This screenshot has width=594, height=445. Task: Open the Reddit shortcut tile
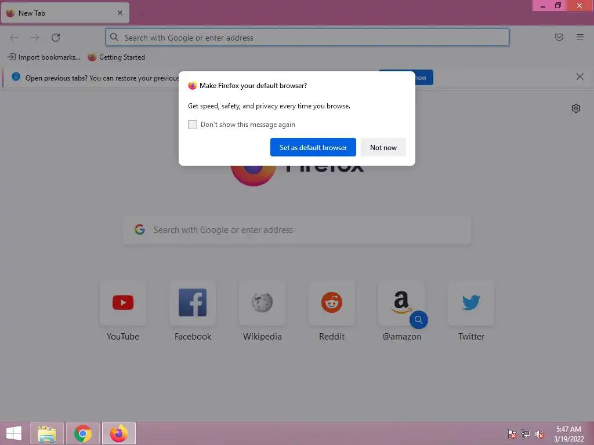(332, 302)
